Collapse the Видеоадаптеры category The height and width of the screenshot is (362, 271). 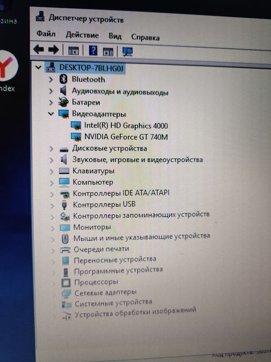pos(51,114)
